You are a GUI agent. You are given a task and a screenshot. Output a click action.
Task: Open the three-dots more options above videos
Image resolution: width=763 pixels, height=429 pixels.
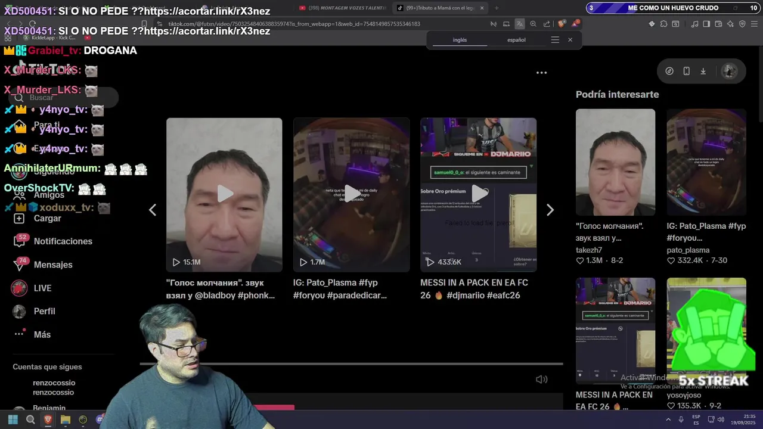(x=541, y=73)
